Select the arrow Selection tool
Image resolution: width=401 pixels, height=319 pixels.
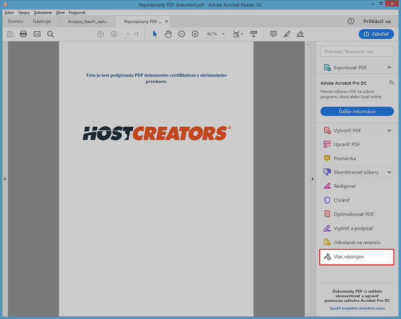[155, 34]
